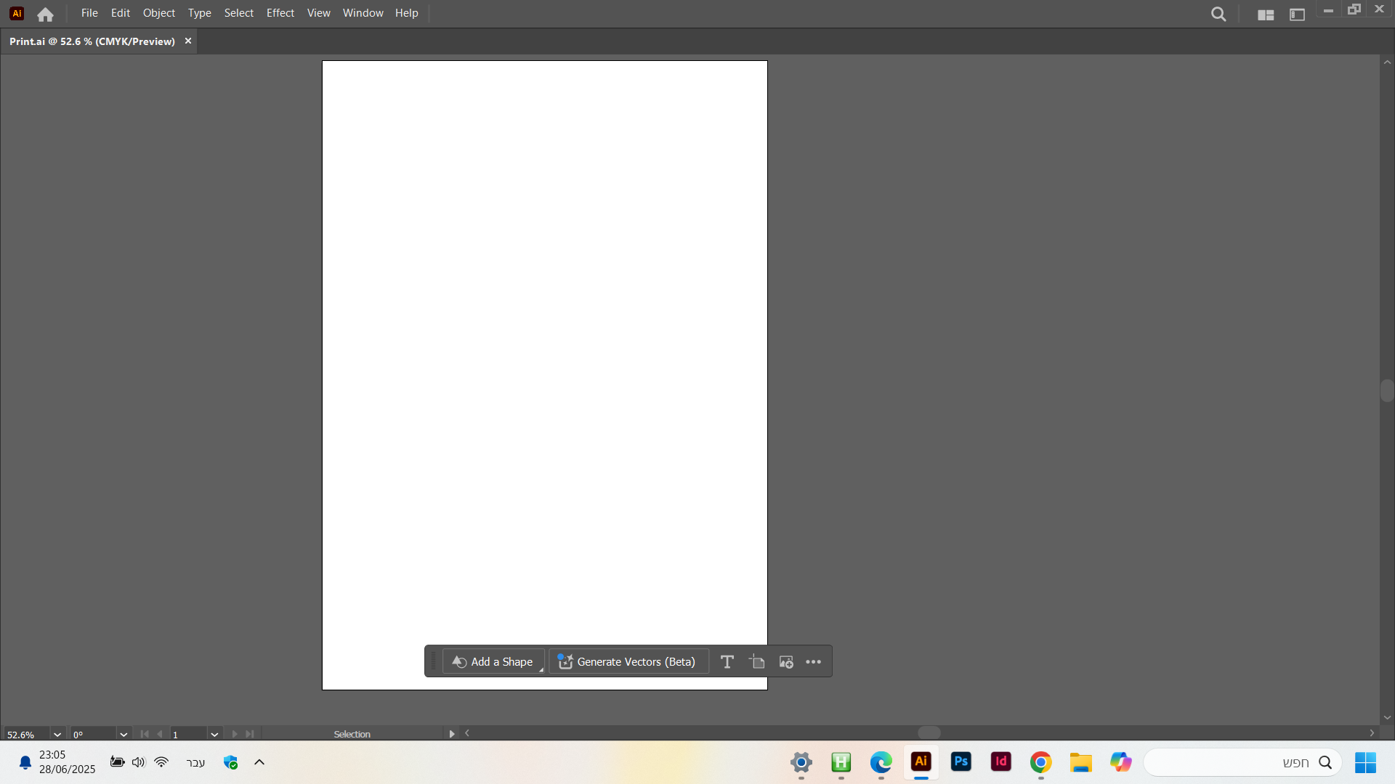
Task: Open more options in contextual taskbar
Action: coord(813,661)
